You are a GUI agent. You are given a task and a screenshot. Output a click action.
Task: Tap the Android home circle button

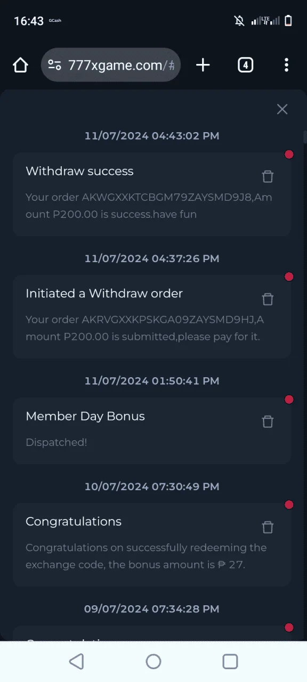pos(153,662)
